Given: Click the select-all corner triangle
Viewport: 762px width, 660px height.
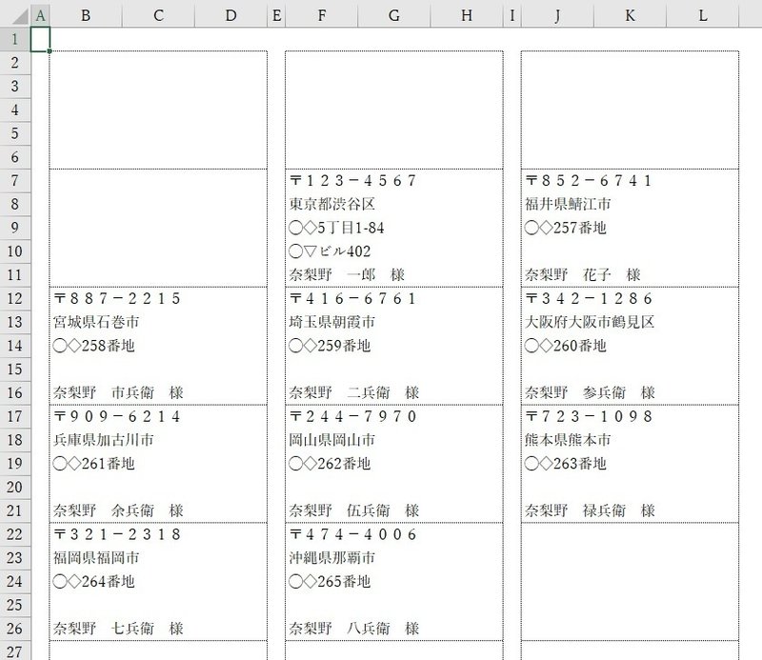Looking at the screenshot, I should coord(21,16).
